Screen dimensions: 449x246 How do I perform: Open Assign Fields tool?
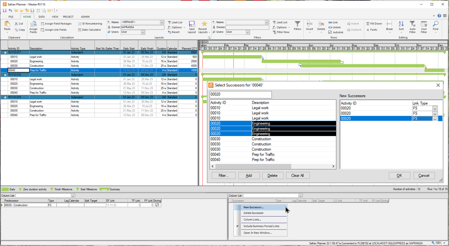(x=33, y=27)
